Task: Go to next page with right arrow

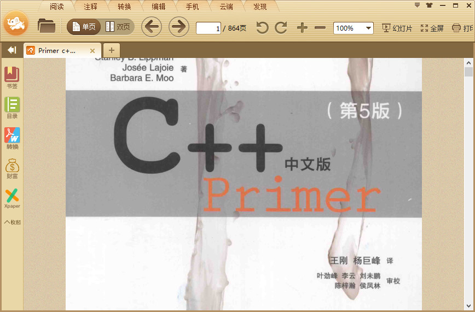Action: click(x=179, y=27)
